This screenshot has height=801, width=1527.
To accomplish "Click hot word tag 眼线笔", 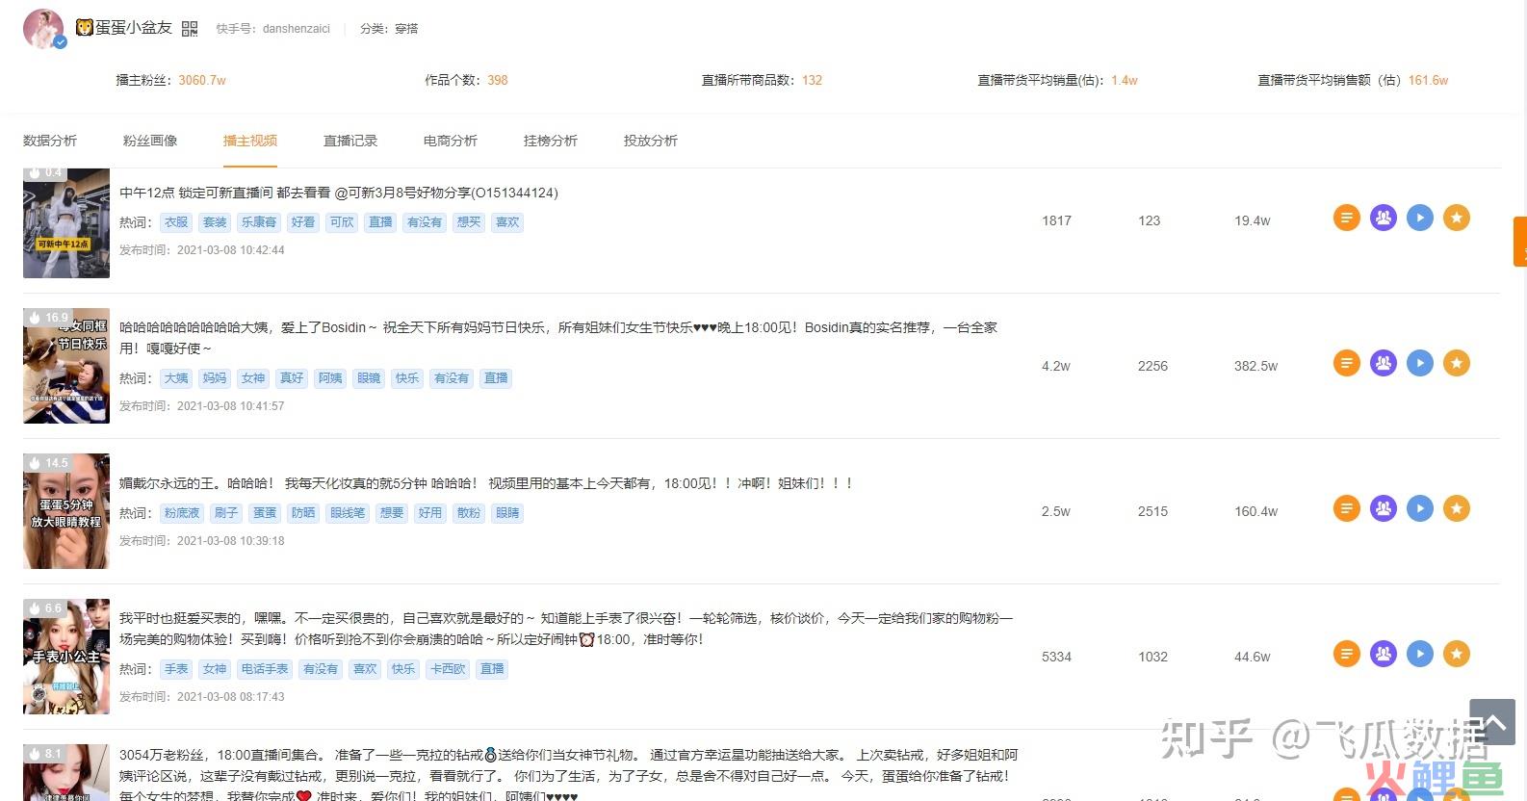I will 348,513.
